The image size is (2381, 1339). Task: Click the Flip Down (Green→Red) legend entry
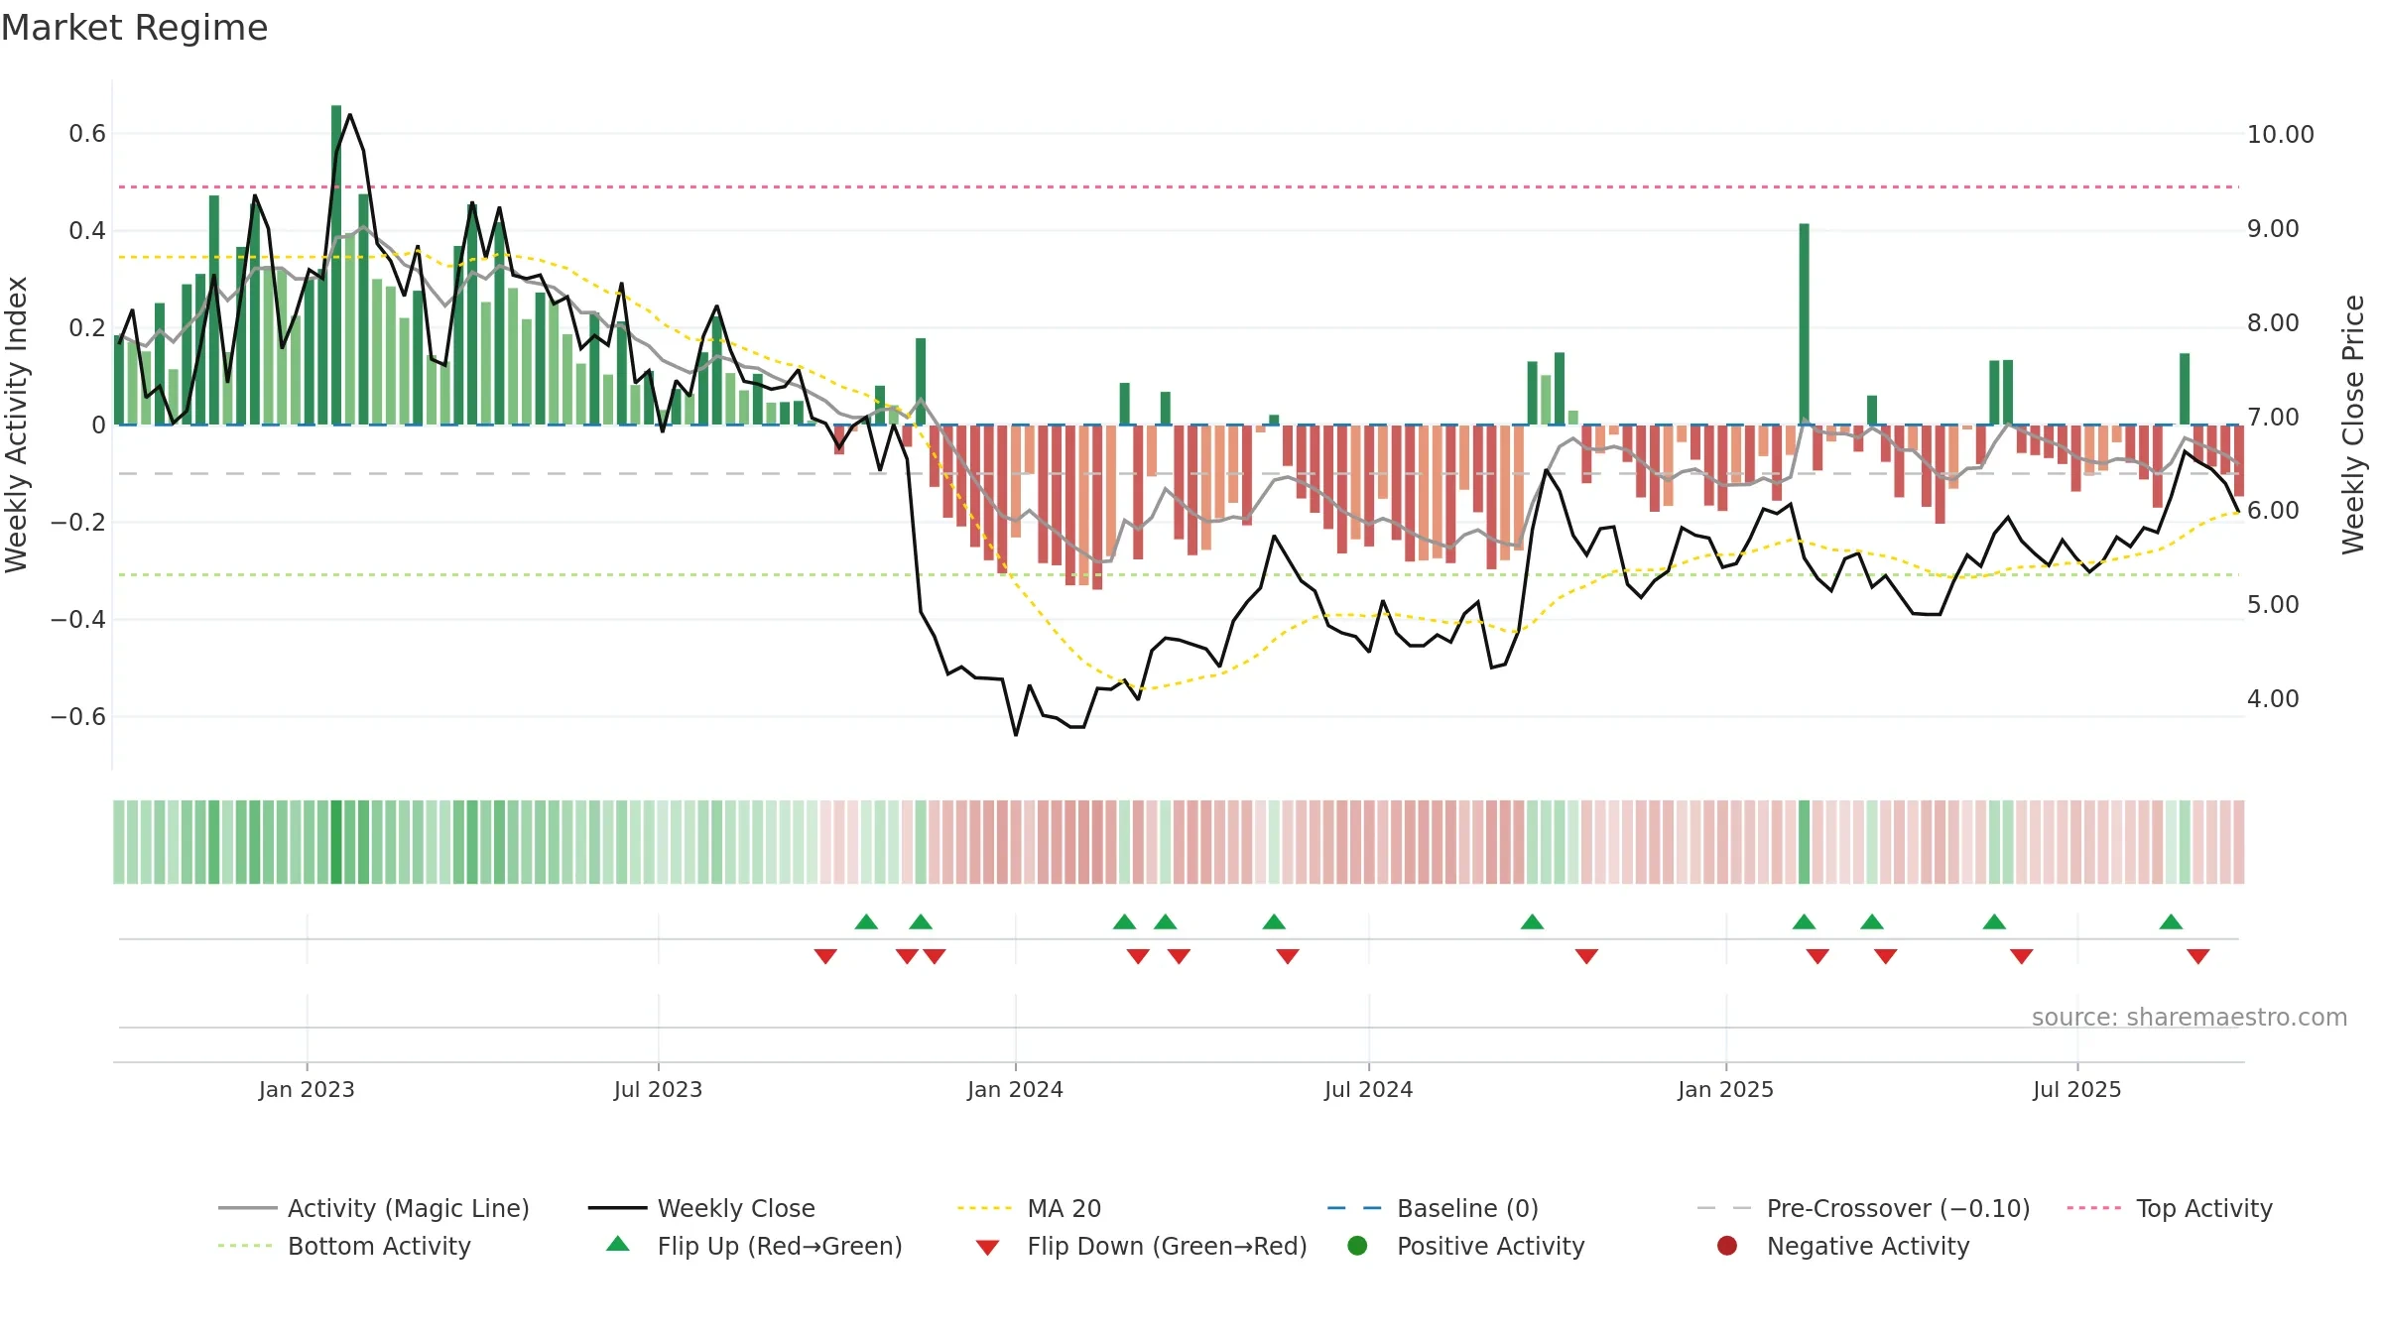(x=1141, y=1246)
